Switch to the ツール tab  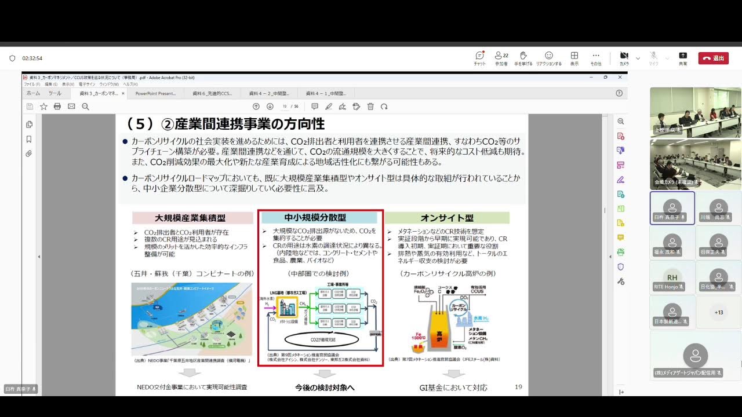click(55, 93)
